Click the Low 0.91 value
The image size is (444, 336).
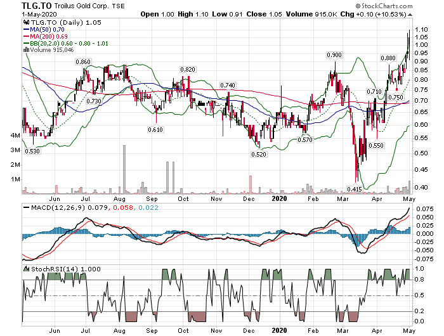pyautogui.click(x=227, y=14)
